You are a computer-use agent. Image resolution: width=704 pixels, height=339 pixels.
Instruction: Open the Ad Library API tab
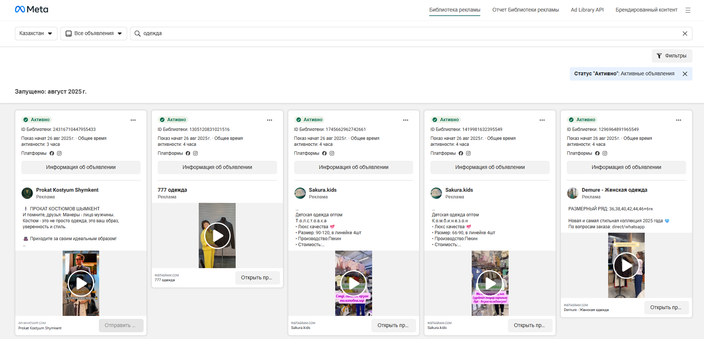coord(587,10)
